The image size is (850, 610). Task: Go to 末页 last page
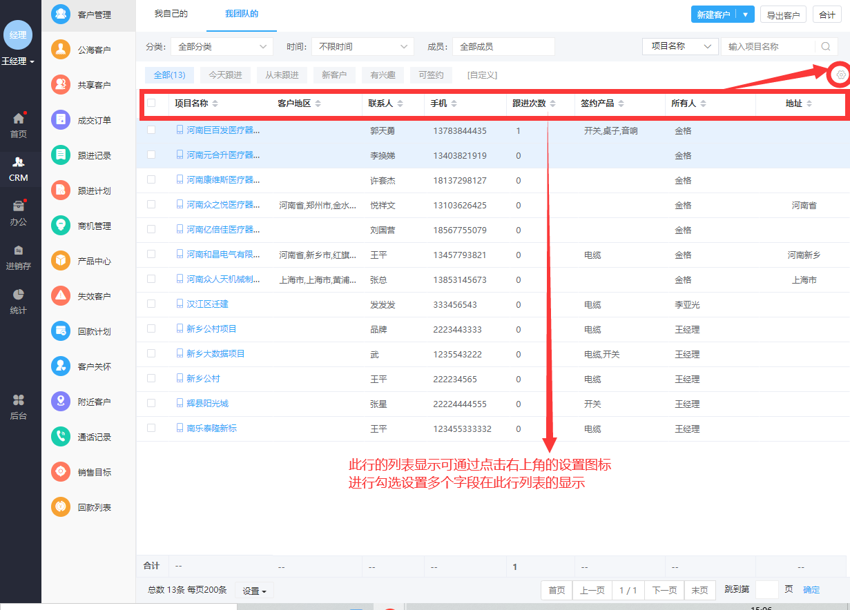point(699,590)
